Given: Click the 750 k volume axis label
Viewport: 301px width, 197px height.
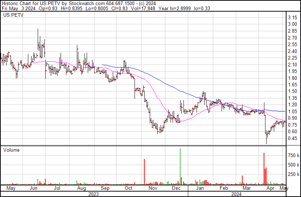Looking at the screenshot, I should click(293, 155).
